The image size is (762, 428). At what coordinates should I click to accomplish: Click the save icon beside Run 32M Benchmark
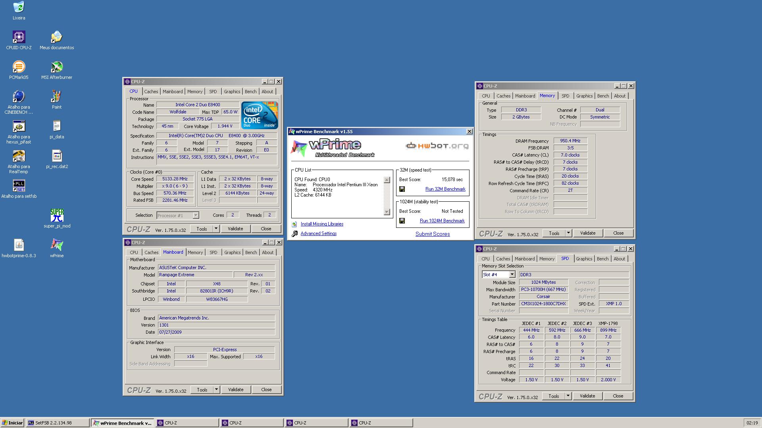click(402, 189)
